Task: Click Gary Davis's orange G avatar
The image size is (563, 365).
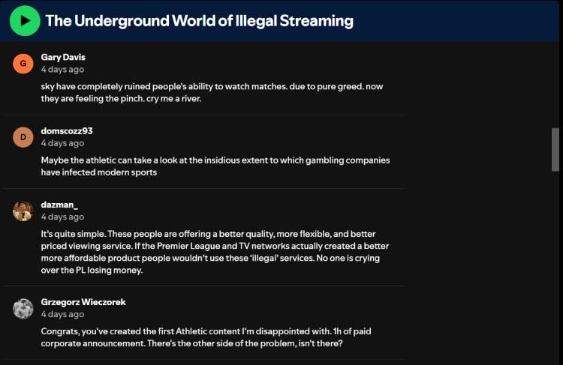Action: pos(23,64)
